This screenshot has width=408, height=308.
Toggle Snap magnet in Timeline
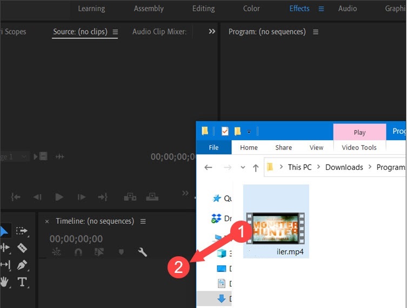tap(78, 252)
